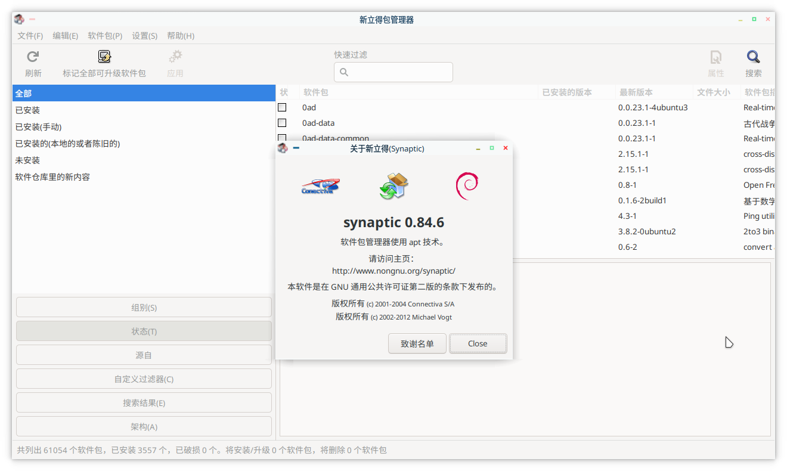This screenshot has height=471, width=787.
Task: Tick the checkbox for package 0ad
Action: (x=282, y=107)
